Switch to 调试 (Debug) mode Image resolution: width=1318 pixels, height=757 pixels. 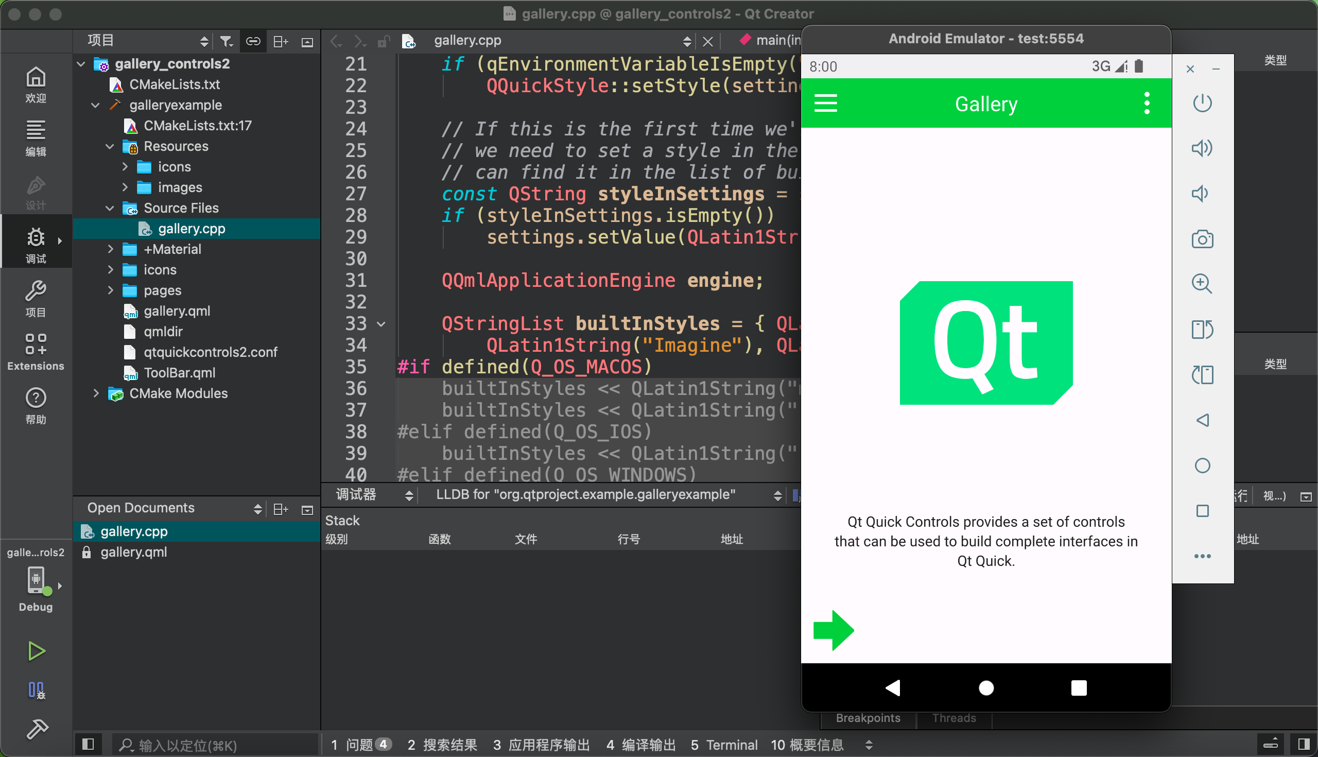pos(36,246)
